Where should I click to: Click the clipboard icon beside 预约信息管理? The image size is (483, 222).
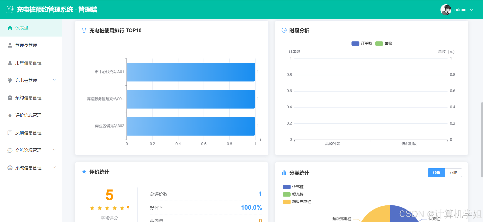[x=10, y=98]
